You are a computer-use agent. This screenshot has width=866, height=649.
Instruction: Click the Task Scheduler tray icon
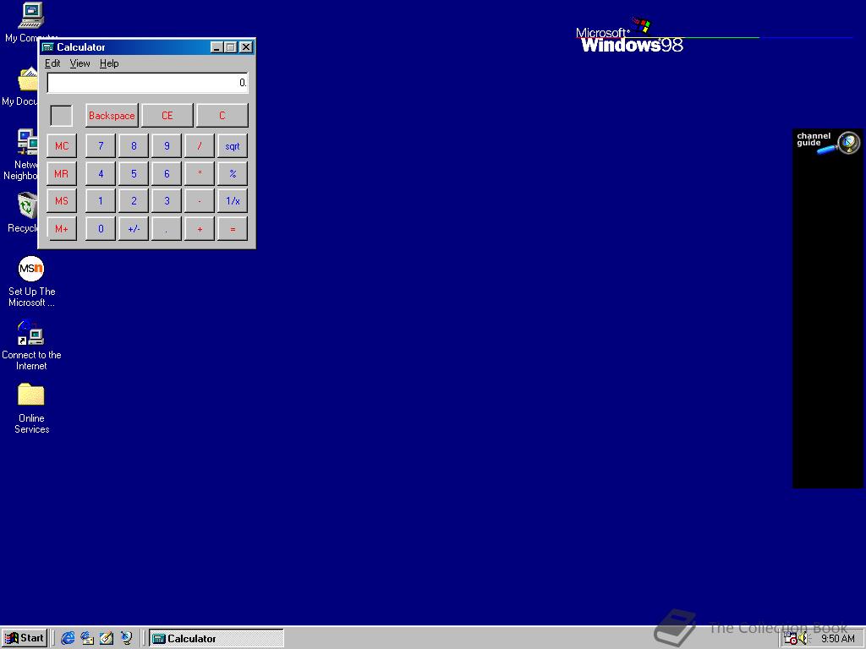791,639
